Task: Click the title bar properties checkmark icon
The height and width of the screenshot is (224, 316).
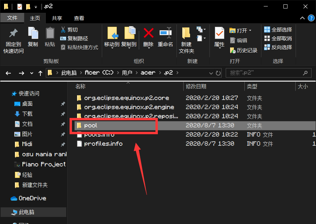Action: 20,7
